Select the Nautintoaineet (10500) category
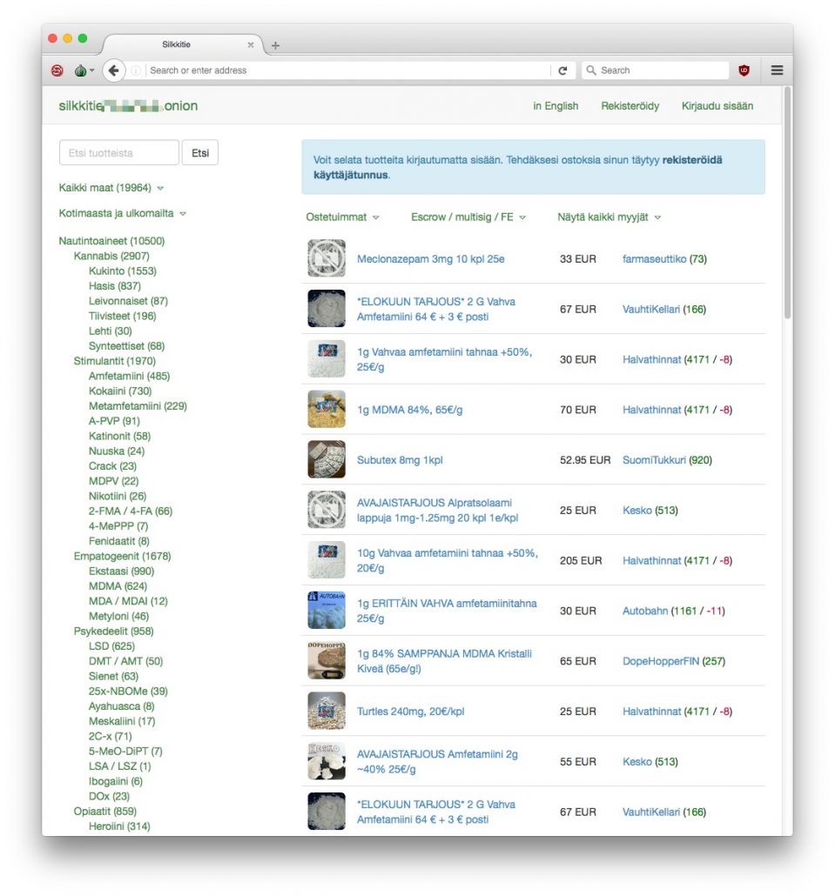 [x=111, y=241]
